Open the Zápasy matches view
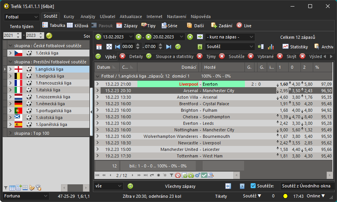The height and width of the screenshot is (202, 337). coord(127,26)
